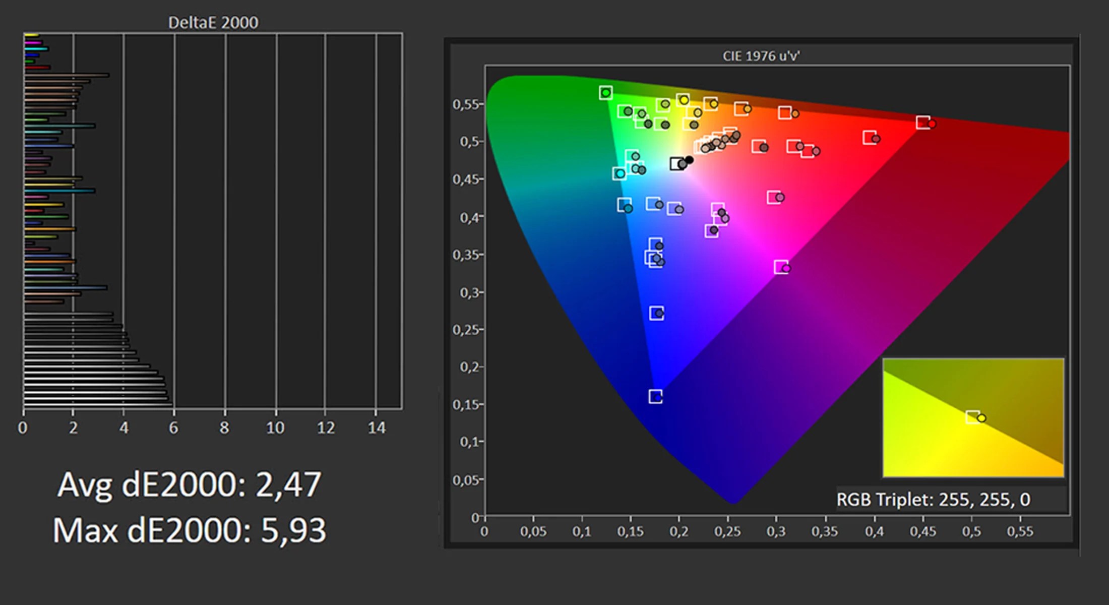Select the green primary target square
Viewport: 1109px width, 605px height.
tap(606, 92)
